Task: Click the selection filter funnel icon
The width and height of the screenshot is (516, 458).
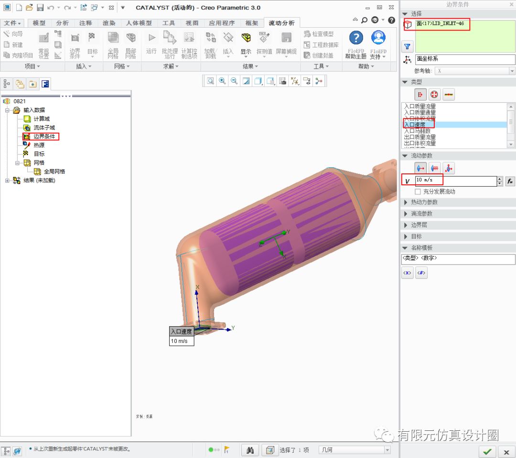Action: 407,46
